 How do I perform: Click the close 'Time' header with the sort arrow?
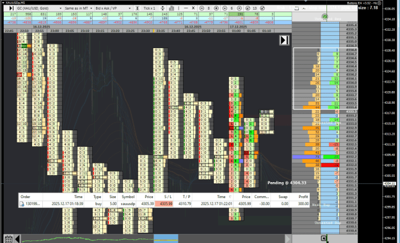(212, 197)
